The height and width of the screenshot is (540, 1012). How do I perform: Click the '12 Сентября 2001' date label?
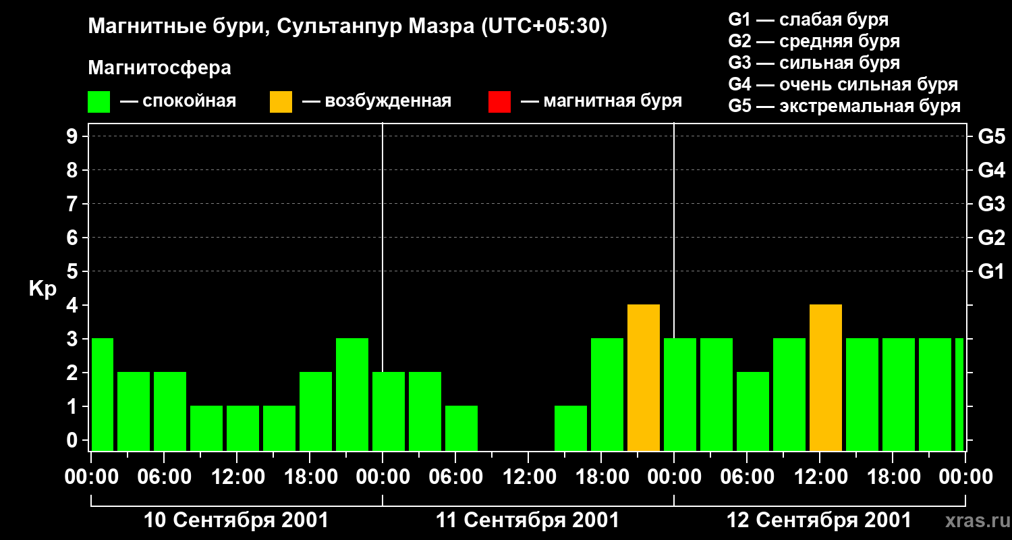pos(818,520)
